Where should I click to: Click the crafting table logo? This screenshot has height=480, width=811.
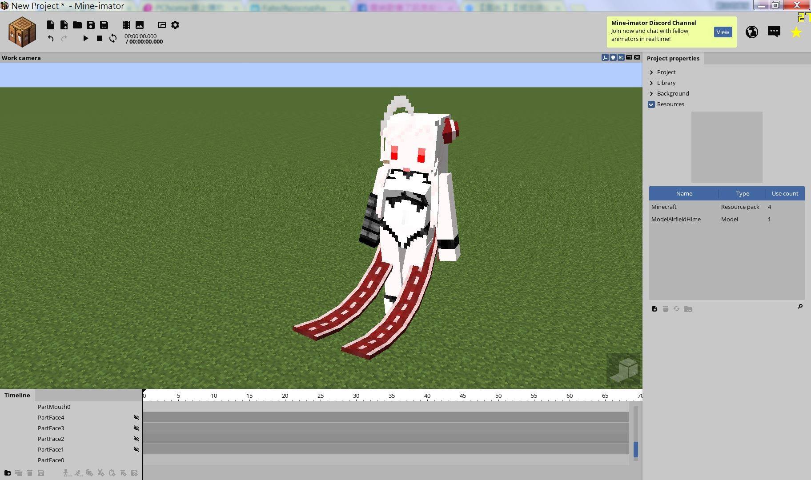22,32
